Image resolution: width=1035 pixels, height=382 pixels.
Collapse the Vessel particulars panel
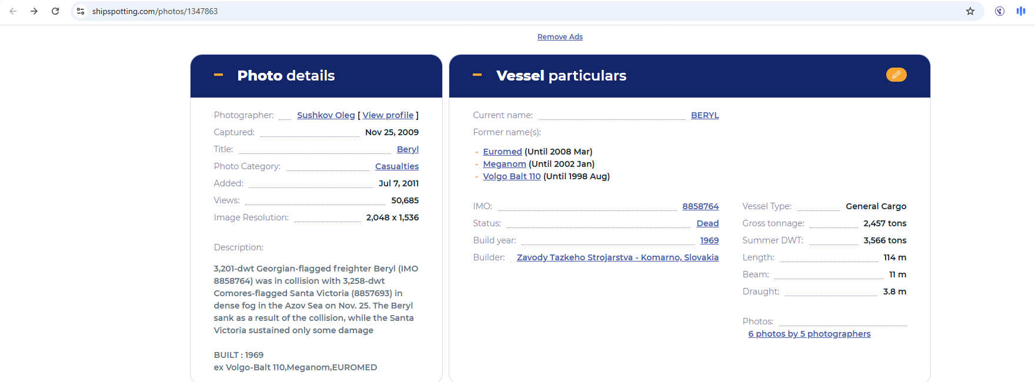[x=477, y=75]
